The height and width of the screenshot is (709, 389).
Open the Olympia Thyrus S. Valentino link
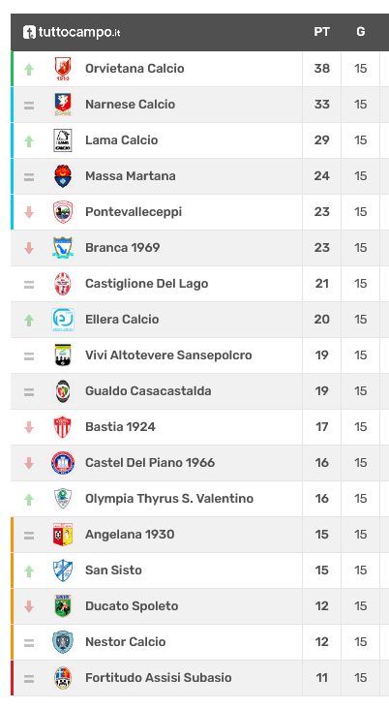(x=169, y=498)
